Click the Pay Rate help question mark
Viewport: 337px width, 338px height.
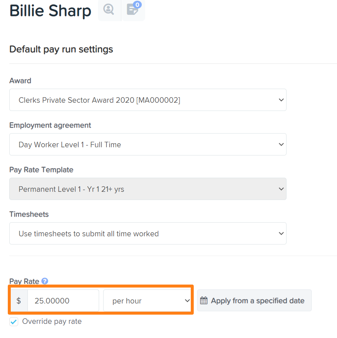(45, 281)
